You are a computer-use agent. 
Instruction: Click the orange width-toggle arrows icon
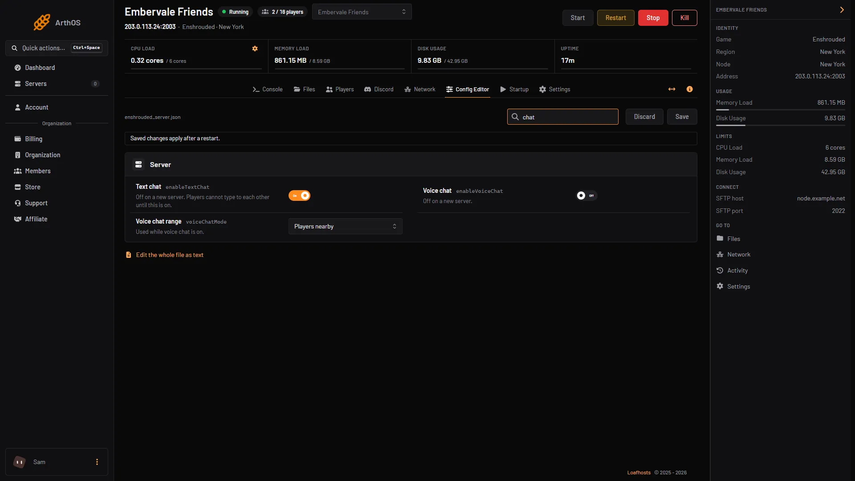(x=672, y=89)
